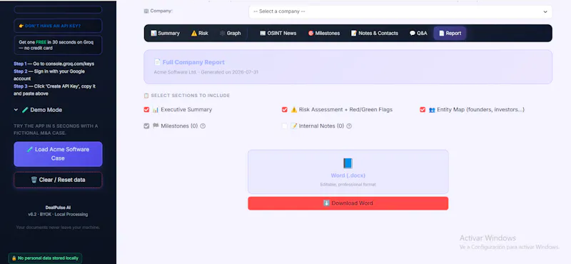Open the Notes & Contacts tab
The height and width of the screenshot is (264, 571).
374,33
